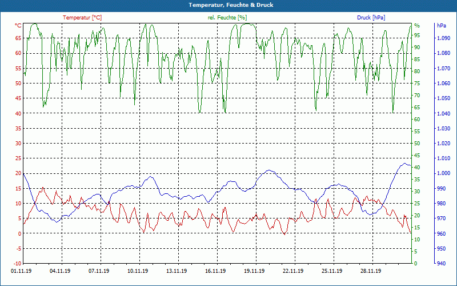Screen dimensions: 457x286
Task: Click the '30' tick on the green humidity axis
Action: point(418,192)
